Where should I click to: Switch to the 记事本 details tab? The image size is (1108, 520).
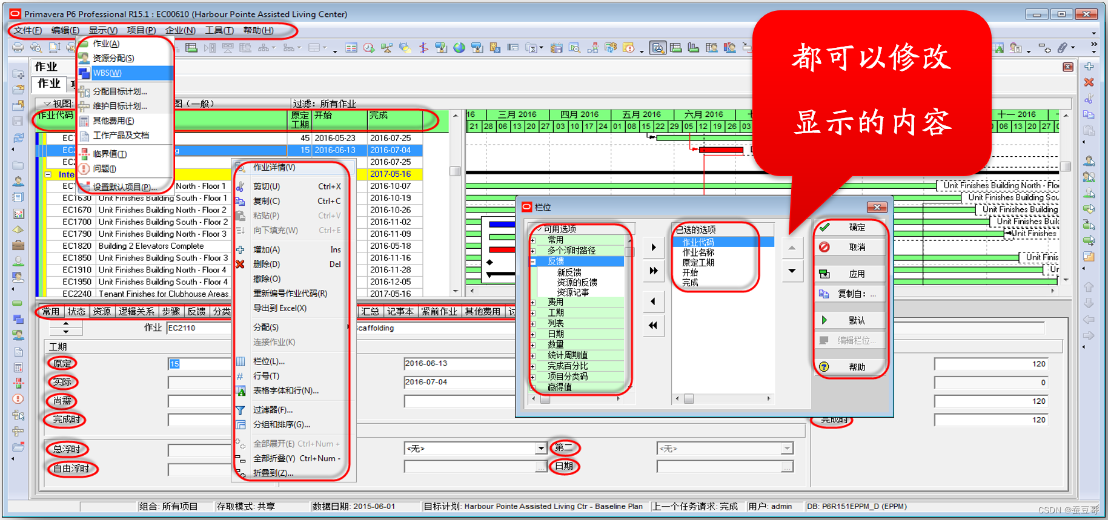click(x=400, y=311)
